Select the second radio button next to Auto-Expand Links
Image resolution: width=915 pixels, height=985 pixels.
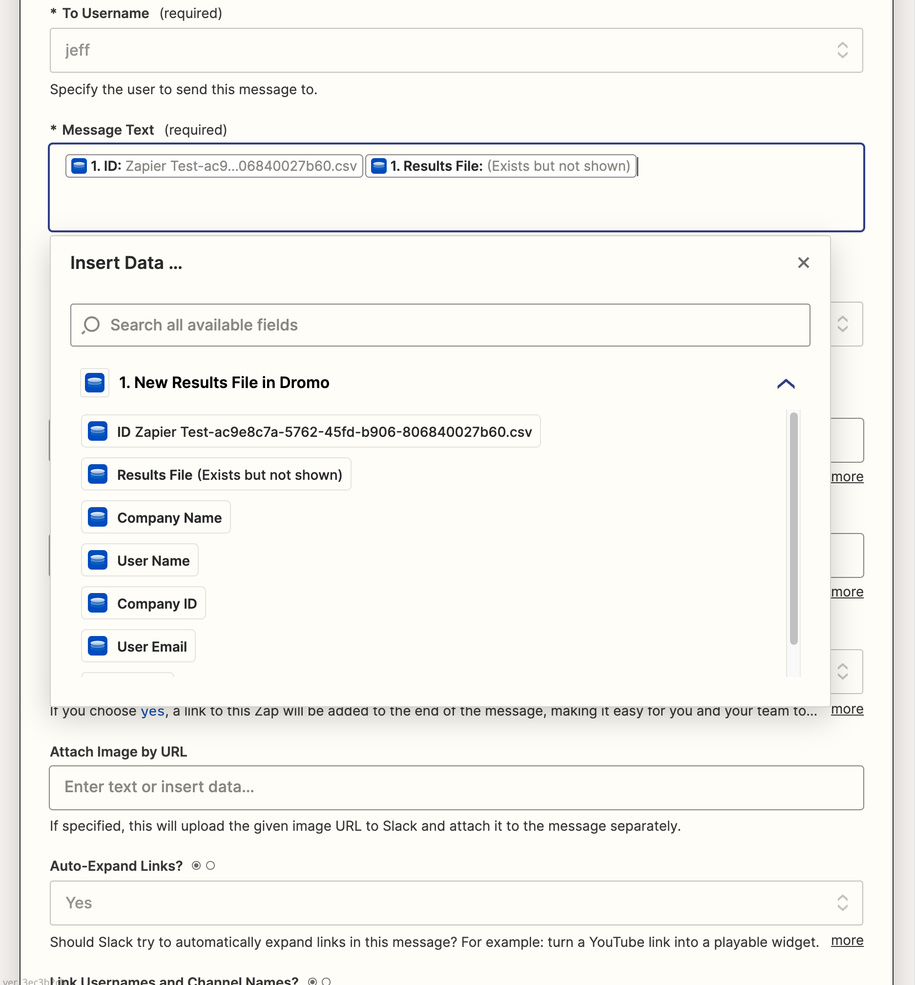[x=210, y=866]
